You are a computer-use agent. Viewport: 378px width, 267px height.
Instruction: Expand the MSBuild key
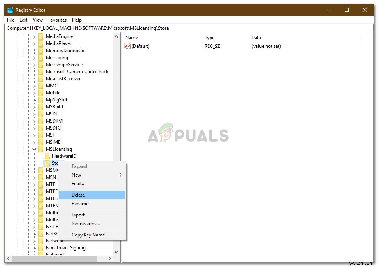pyautogui.click(x=34, y=107)
